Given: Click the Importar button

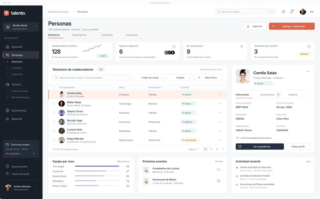Looking at the screenshot, I should [x=255, y=26].
